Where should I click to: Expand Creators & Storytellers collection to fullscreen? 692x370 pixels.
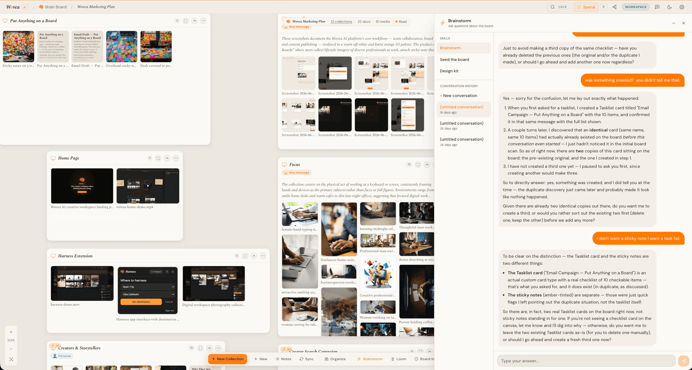point(201,348)
